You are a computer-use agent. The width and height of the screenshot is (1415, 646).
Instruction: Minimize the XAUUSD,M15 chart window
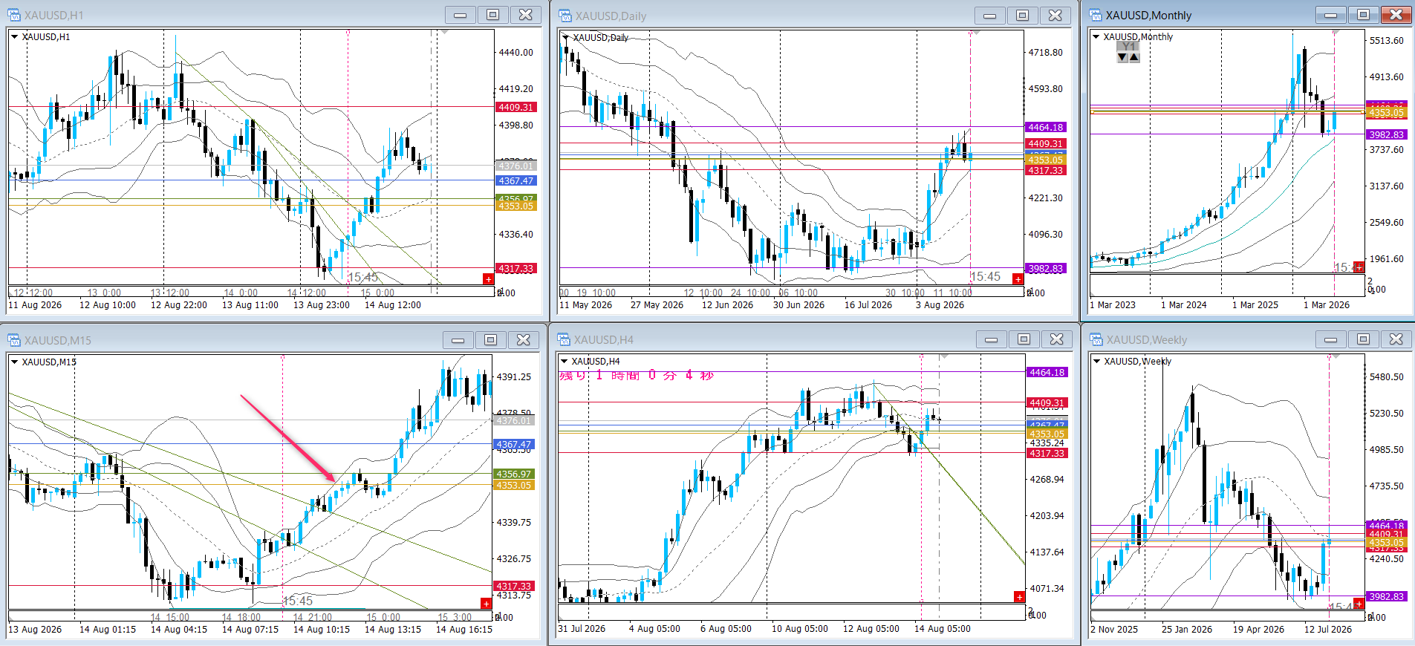click(x=458, y=340)
